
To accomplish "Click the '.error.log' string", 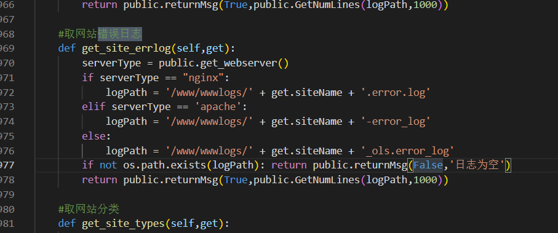I will 396,92.
